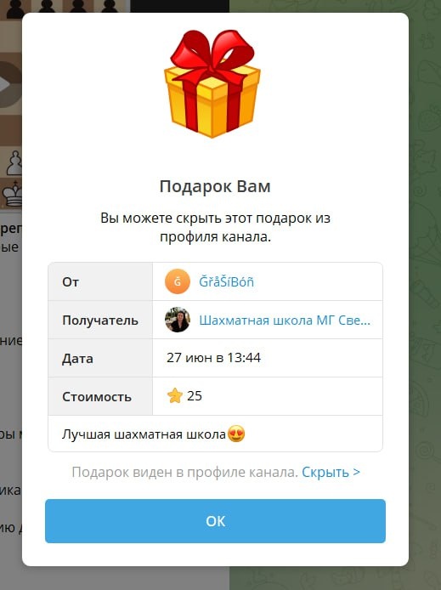This screenshot has height=590, width=441.
Task: Open recipient Шахматная школа МГ channel link
Action: click(285, 321)
